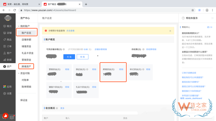216x121 pixels.
Task: Click the 充值 button
Action: coord(69,57)
